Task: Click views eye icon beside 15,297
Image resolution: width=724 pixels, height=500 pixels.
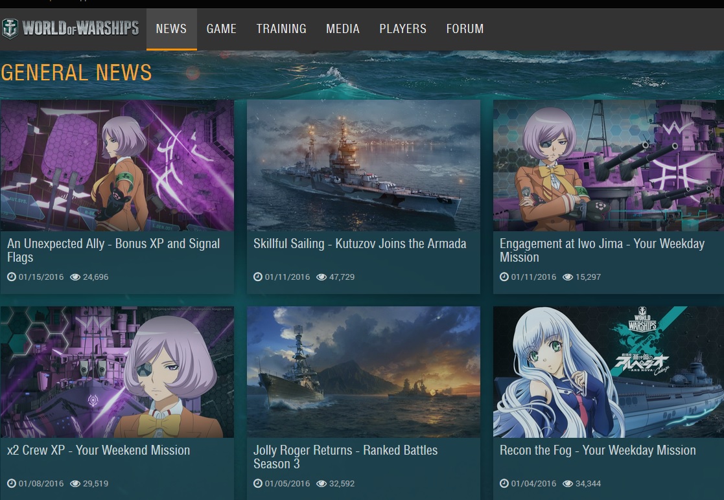Action: click(x=568, y=277)
